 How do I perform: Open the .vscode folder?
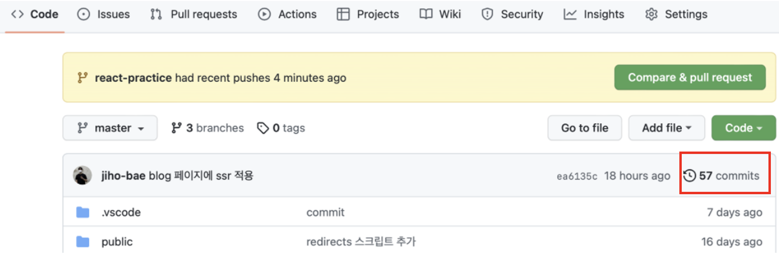click(x=121, y=212)
